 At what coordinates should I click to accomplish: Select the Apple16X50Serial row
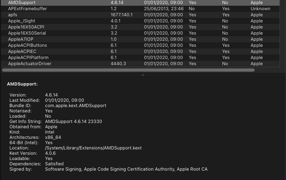coord(140,33)
